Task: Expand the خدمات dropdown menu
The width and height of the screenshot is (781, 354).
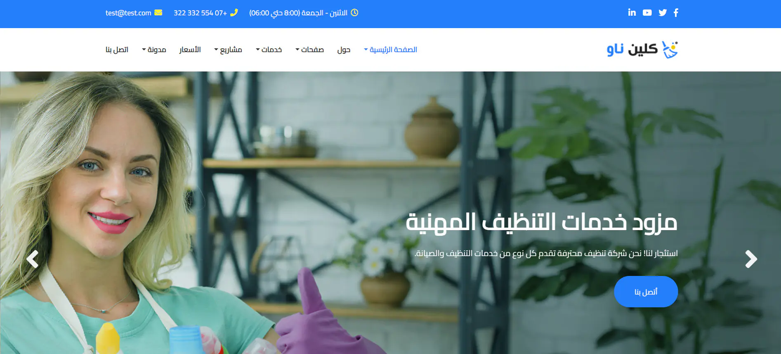Action: 269,50
